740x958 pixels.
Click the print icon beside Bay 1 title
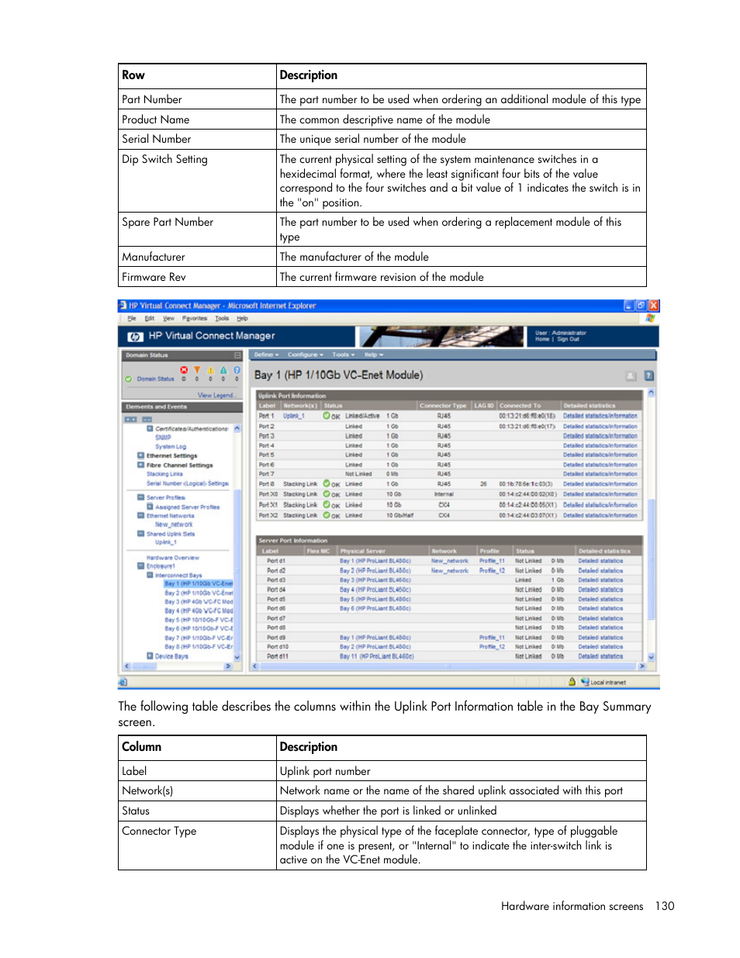click(631, 375)
